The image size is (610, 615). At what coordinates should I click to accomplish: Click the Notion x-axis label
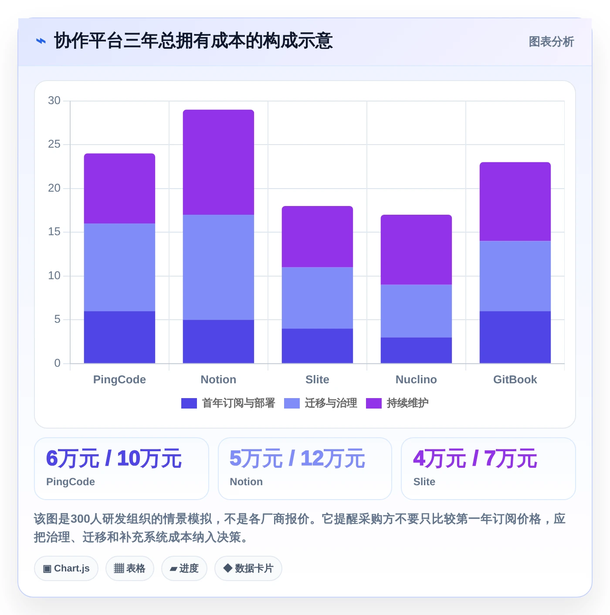(218, 380)
